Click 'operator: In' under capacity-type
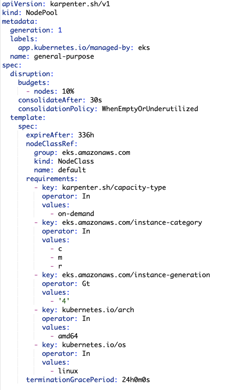 (x=66, y=196)
